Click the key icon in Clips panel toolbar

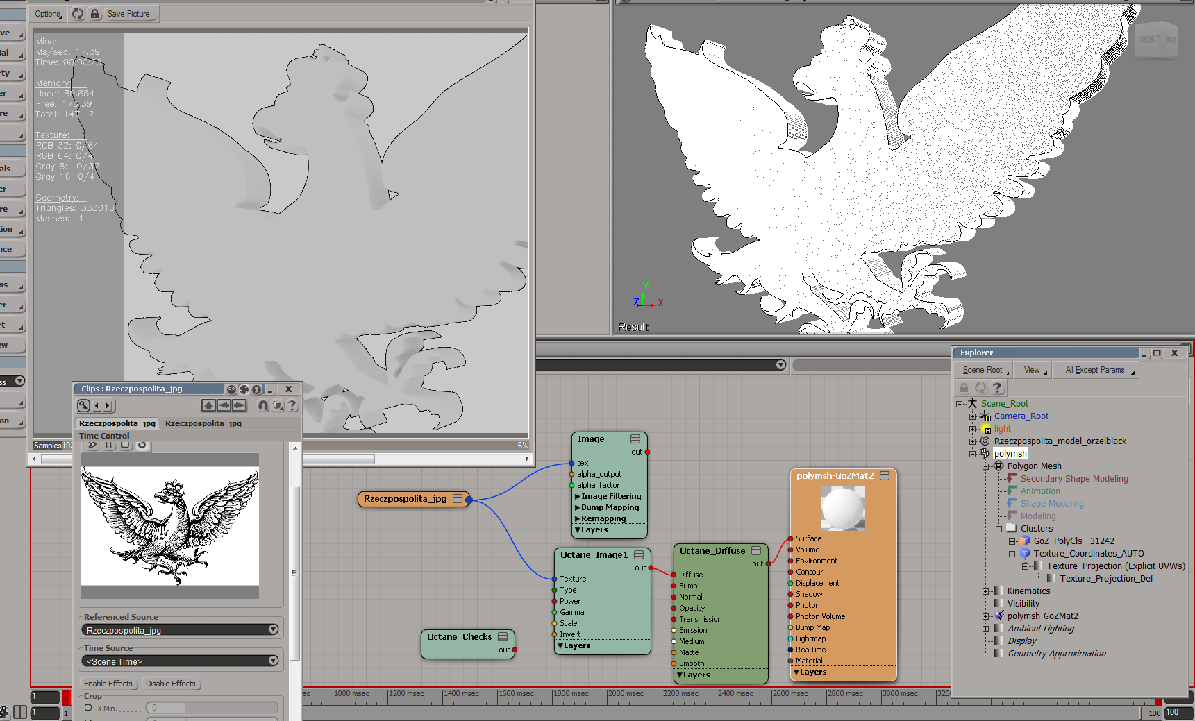pyautogui.click(x=83, y=405)
